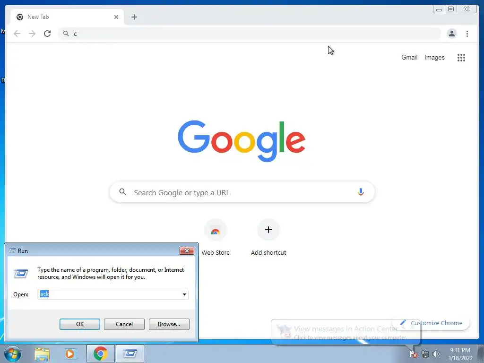Open Chrome's three-dot menu
The width and height of the screenshot is (484, 363).
[467, 34]
